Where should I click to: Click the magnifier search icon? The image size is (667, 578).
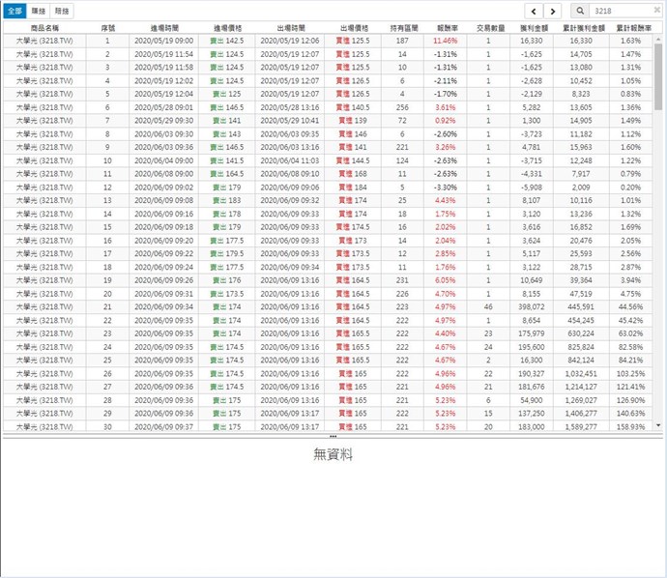(579, 11)
